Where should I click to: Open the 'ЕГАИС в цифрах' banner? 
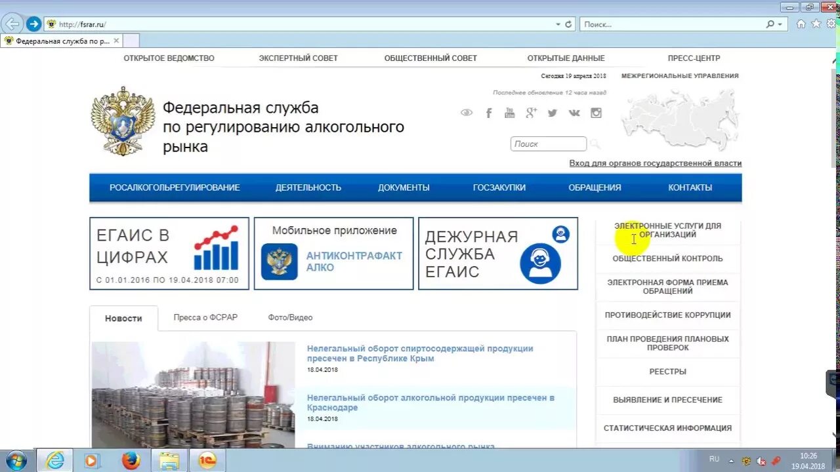pyautogui.click(x=169, y=254)
